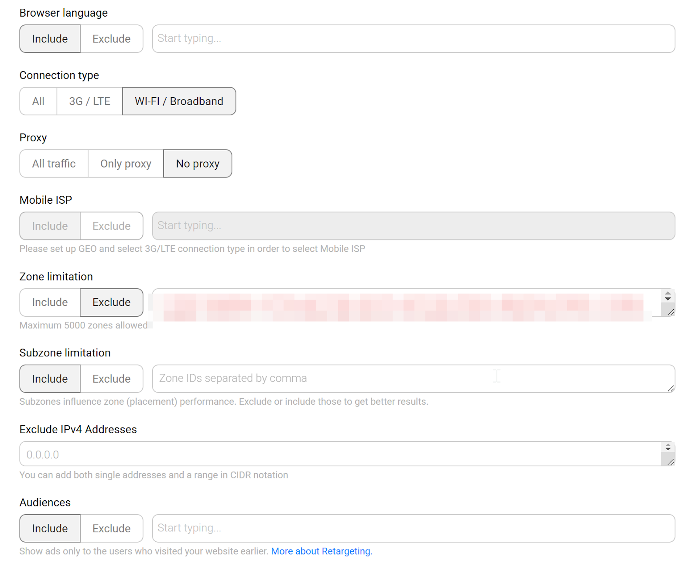The width and height of the screenshot is (698, 571).
Task: Select Include for Browser language
Action: pyautogui.click(x=50, y=39)
